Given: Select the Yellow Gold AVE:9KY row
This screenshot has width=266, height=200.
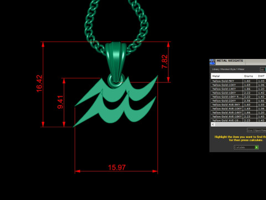Looking at the screenshot, I should pos(238,104).
